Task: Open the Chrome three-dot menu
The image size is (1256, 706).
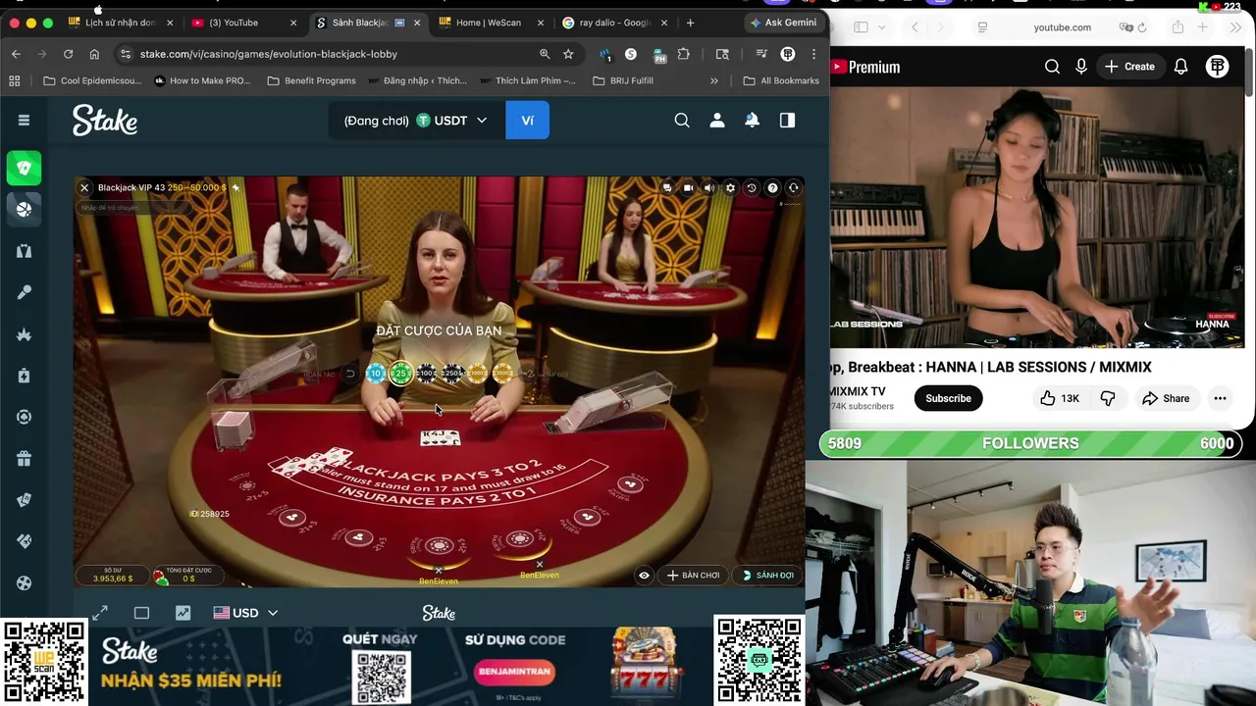Action: point(813,54)
